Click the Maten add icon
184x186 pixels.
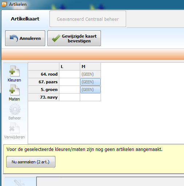tap(15, 90)
